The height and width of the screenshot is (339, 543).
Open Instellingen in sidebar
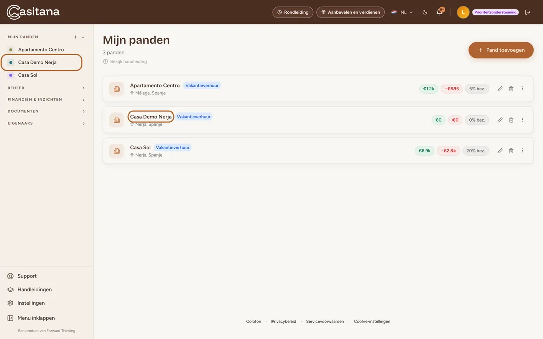26,303
